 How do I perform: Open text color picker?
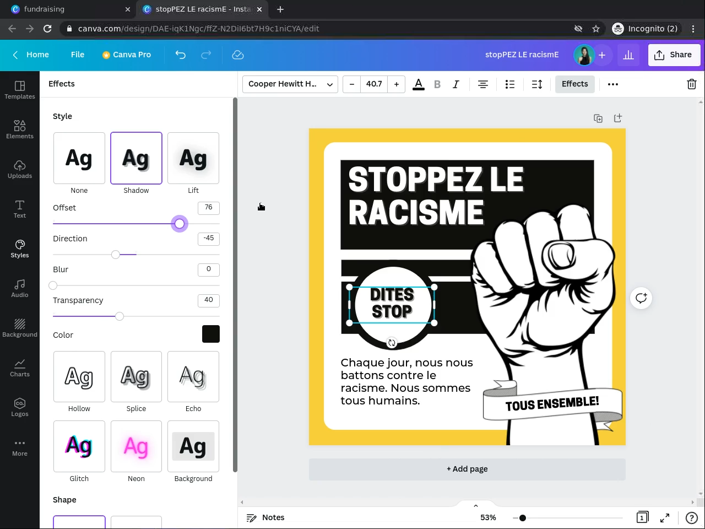[419, 84]
